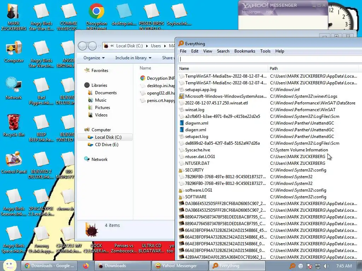The width and height of the screenshot is (362, 271).
Task: Expand hidden breadcrumb chevron in address bar
Action: [x=112, y=46]
